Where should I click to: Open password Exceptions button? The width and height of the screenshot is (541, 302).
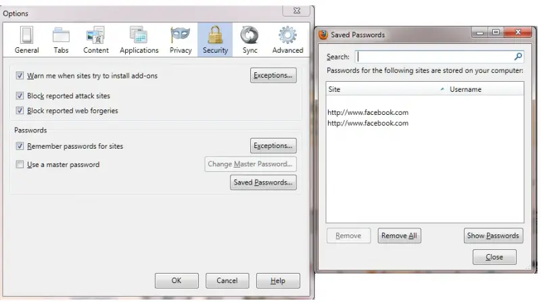tap(273, 145)
